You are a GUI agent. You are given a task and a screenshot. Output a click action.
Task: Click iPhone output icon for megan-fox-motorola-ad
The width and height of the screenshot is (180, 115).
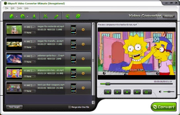click(73, 30)
